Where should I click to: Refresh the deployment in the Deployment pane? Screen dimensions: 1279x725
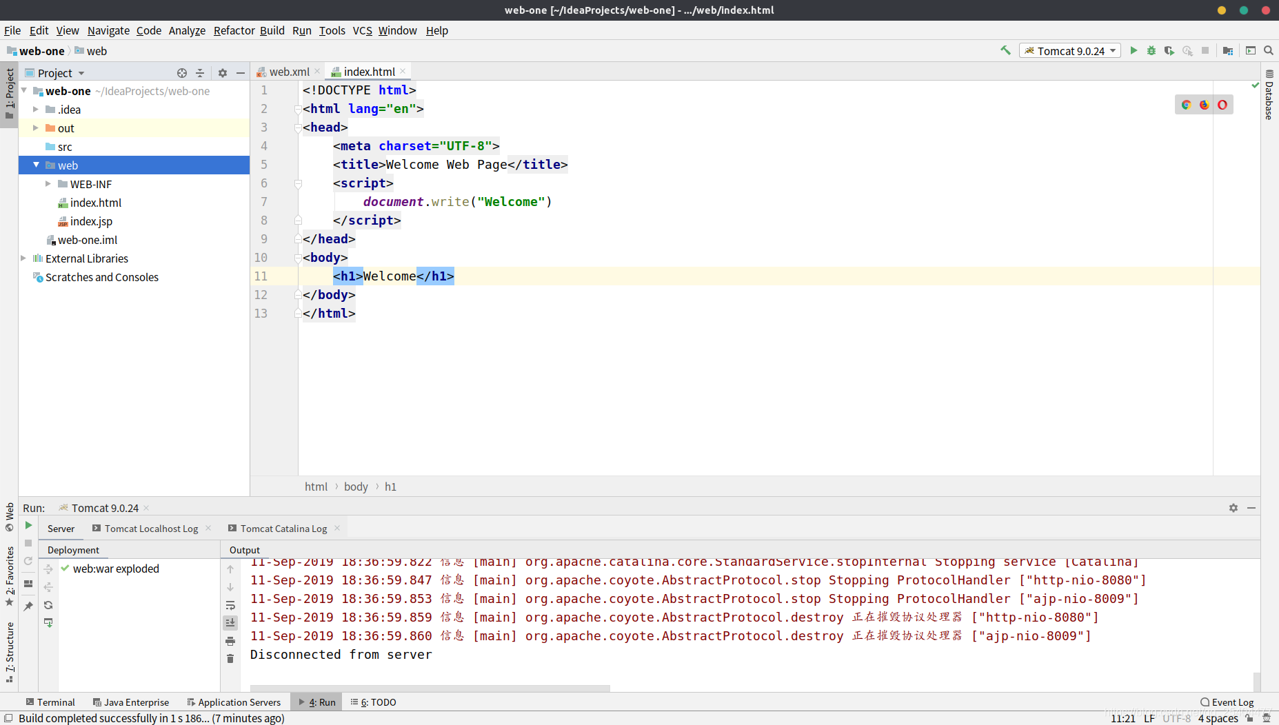(48, 605)
